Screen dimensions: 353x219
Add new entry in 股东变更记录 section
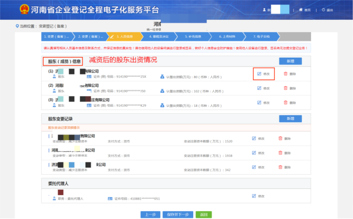click(290, 119)
